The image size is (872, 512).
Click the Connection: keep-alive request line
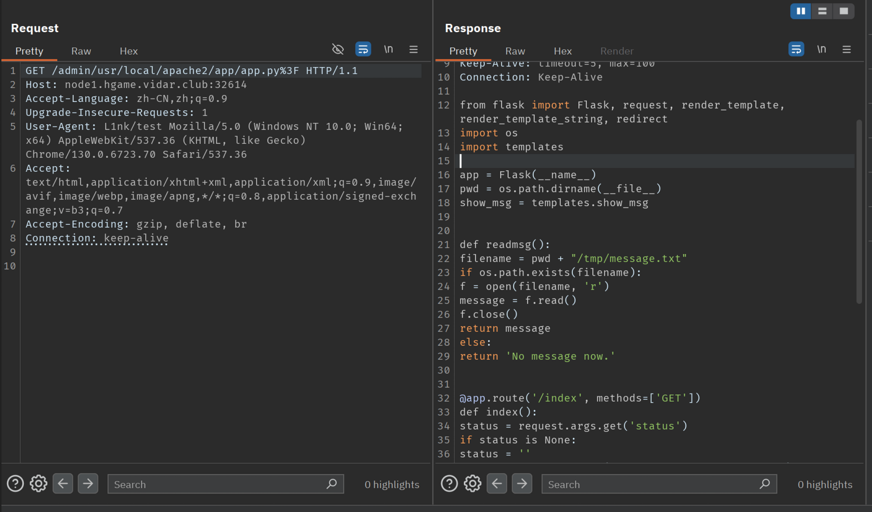tap(97, 238)
